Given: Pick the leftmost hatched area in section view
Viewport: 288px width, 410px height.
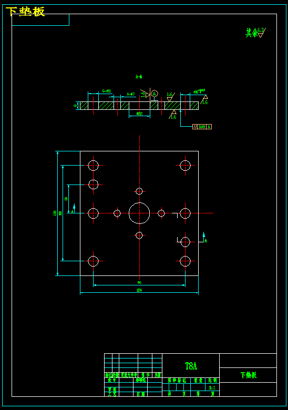Looking at the screenshot, I should 84,106.
